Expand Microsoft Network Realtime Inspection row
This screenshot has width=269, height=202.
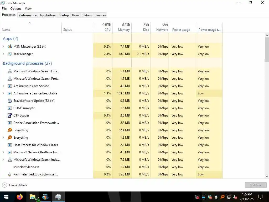pyautogui.click(x=3, y=152)
